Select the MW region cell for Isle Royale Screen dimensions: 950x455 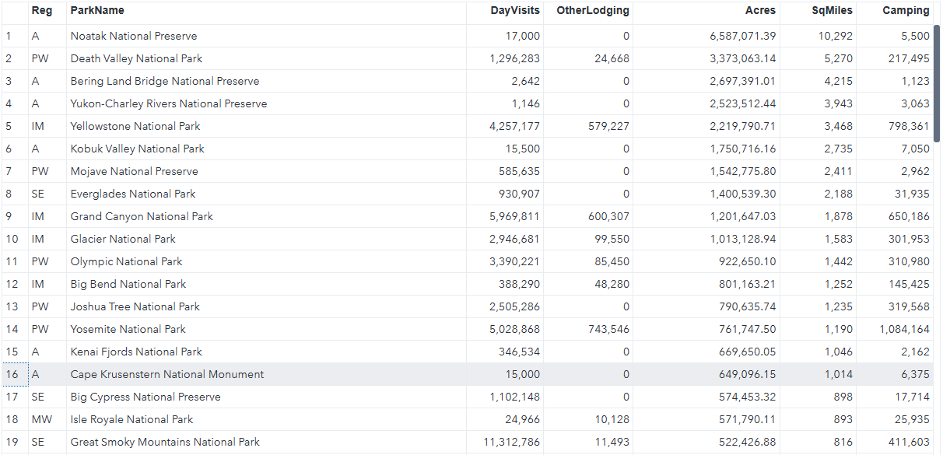42,419
